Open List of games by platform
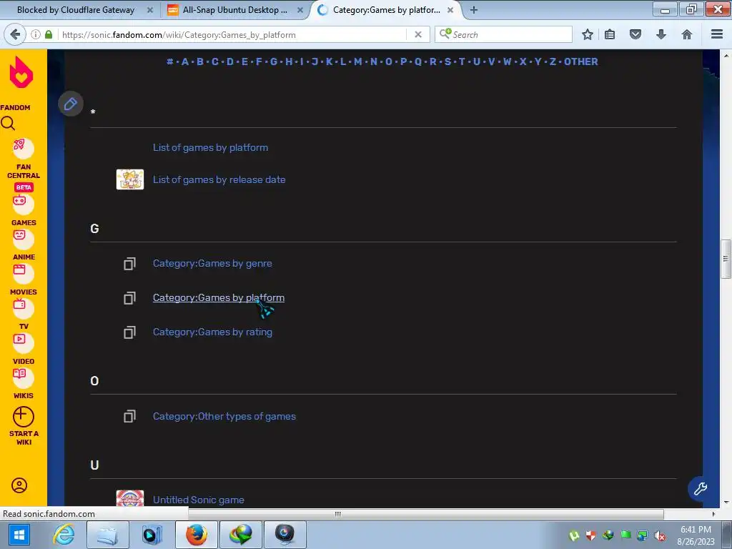The width and height of the screenshot is (732, 549). click(x=211, y=147)
